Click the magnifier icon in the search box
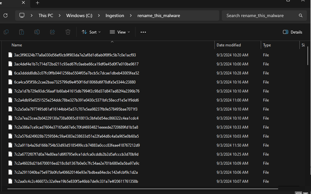The height and width of the screenshot is (194, 311). point(301,15)
